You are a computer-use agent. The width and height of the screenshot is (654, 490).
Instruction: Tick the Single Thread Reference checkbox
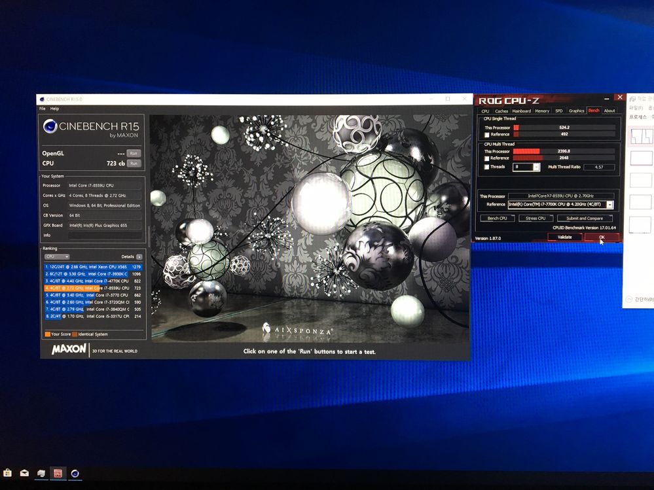coord(487,135)
